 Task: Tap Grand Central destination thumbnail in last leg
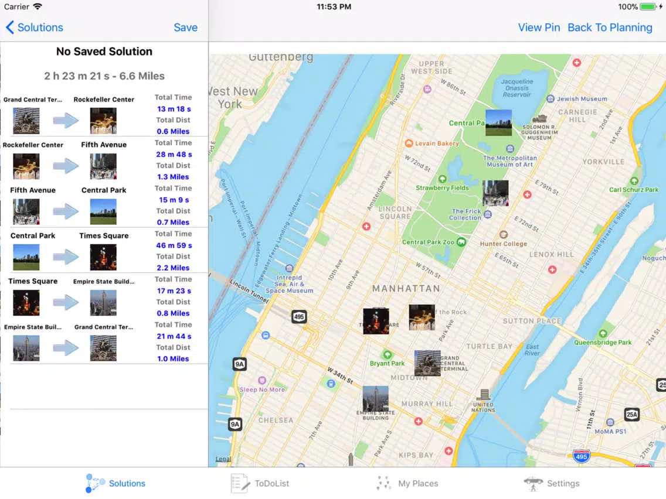(x=103, y=348)
